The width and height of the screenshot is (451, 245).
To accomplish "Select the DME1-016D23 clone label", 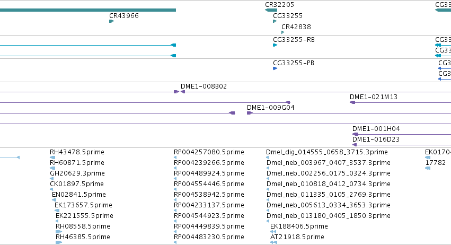I will 376,139.
